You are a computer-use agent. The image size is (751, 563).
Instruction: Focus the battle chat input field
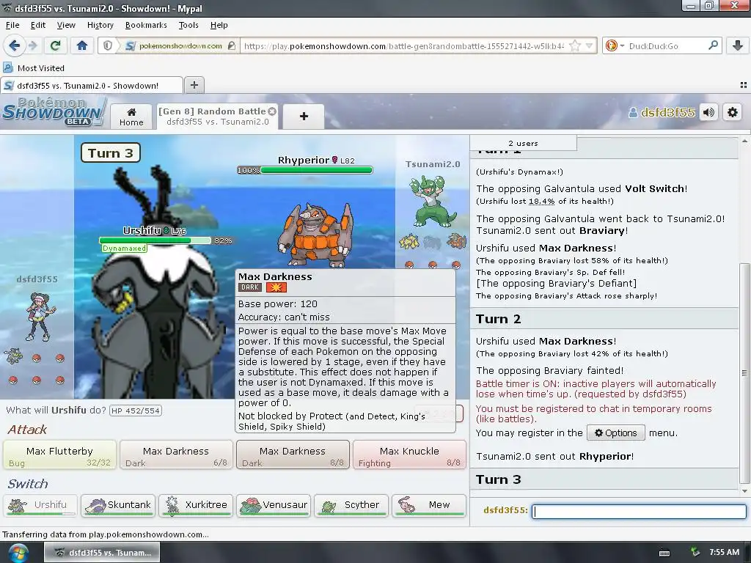click(639, 511)
